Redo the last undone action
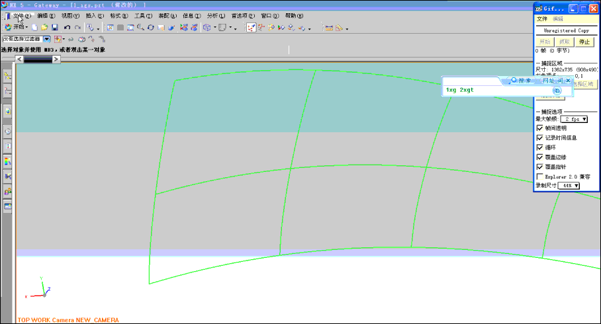The width and height of the screenshot is (601, 324). pyautogui.click(x=77, y=28)
